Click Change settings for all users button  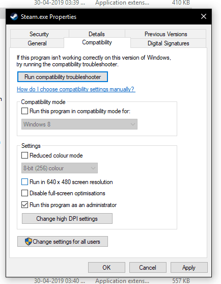point(63,242)
